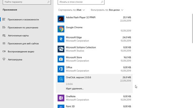
Task: Click the magnifier in Искать в этом списке
Action: 102,2
